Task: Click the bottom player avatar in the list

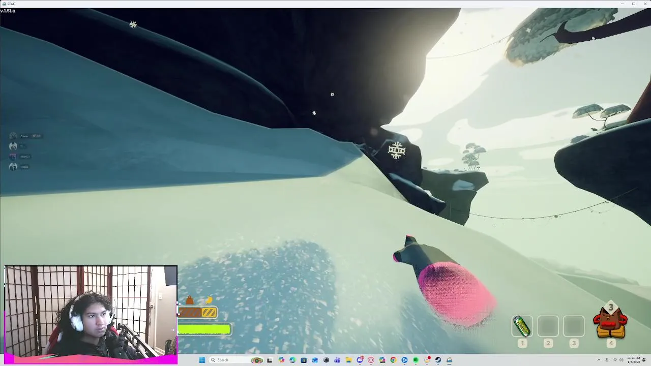Action: coord(13,167)
